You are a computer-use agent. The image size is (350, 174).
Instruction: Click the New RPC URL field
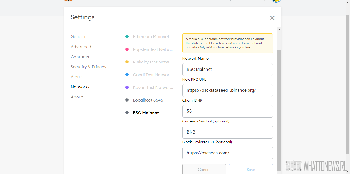click(228, 90)
